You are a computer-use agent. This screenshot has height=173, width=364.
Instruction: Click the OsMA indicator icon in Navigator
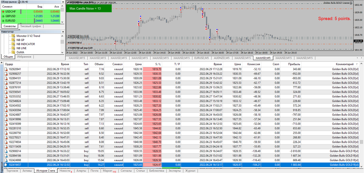[x=13, y=52]
